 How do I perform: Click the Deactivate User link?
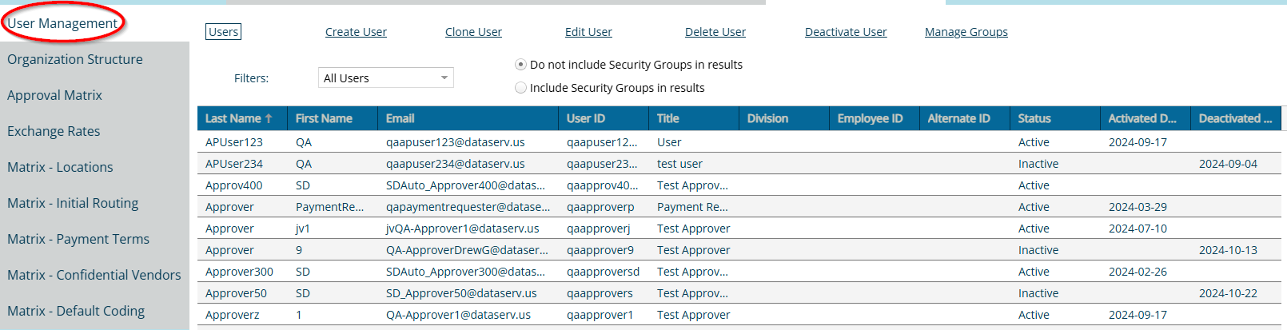[x=845, y=32]
